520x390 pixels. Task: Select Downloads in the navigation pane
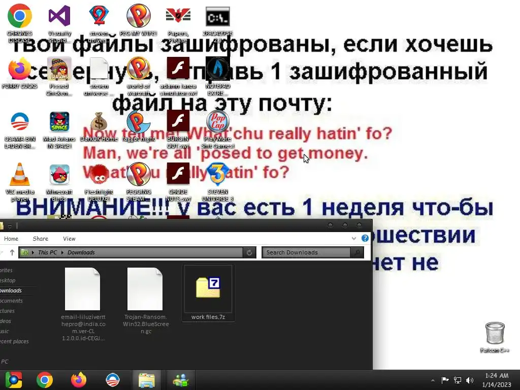coord(11,290)
